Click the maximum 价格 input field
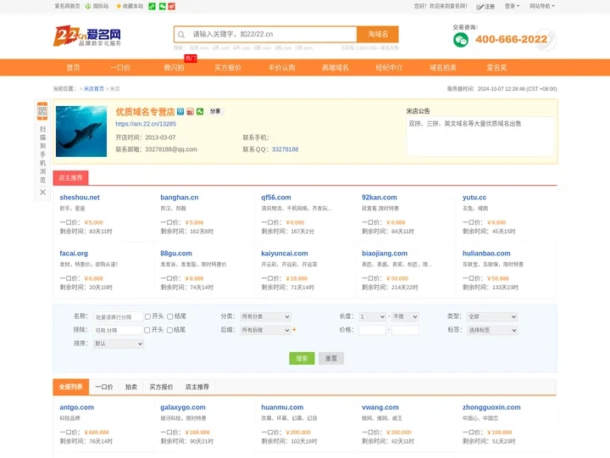610x458 pixels. [x=405, y=330]
